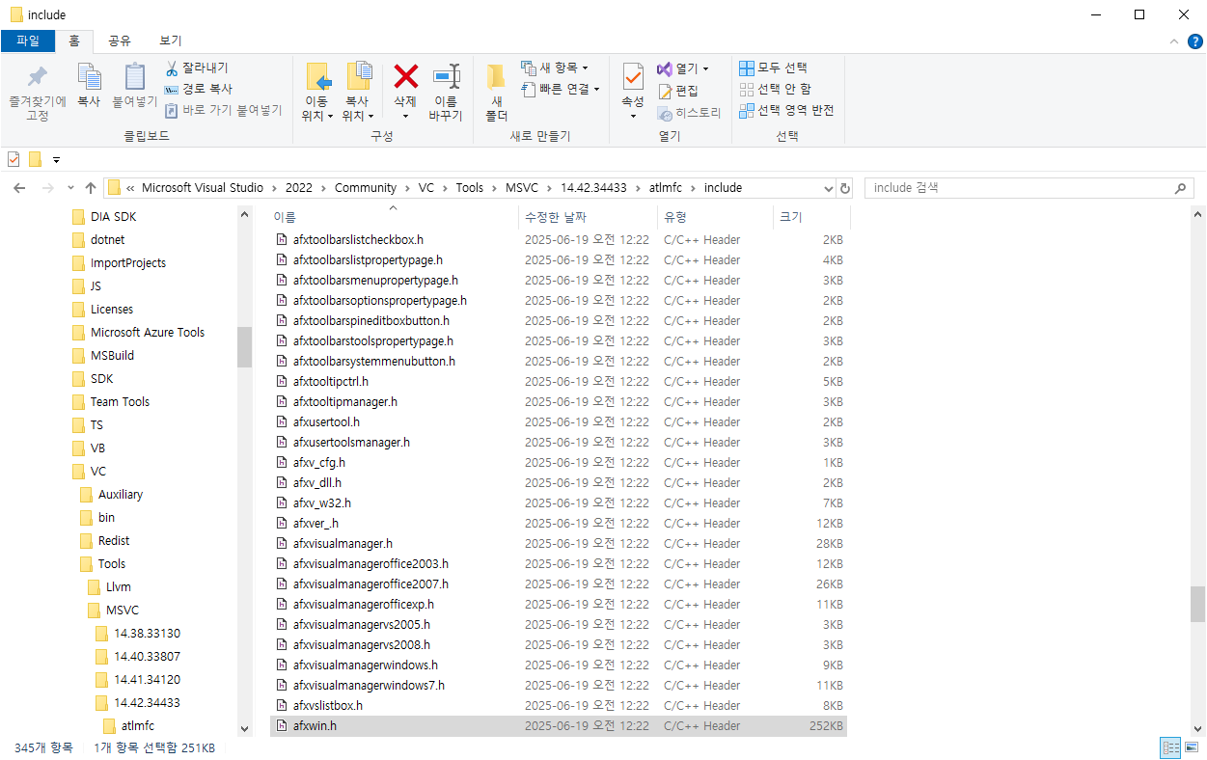Click inside the include search box

(1018, 188)
